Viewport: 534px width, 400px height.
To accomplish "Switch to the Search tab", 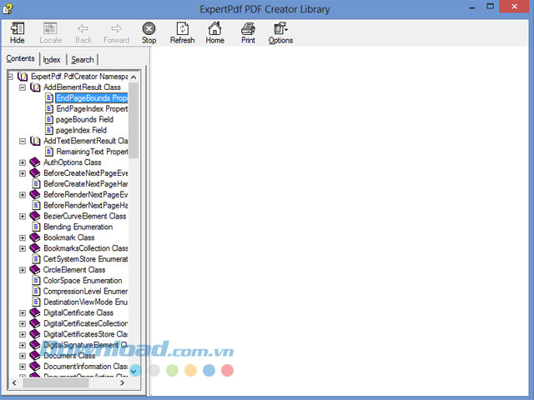I will [x=82, y=59].
